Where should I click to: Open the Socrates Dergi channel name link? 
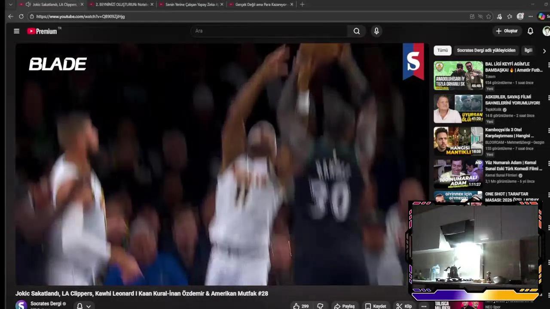pos(46,304)
